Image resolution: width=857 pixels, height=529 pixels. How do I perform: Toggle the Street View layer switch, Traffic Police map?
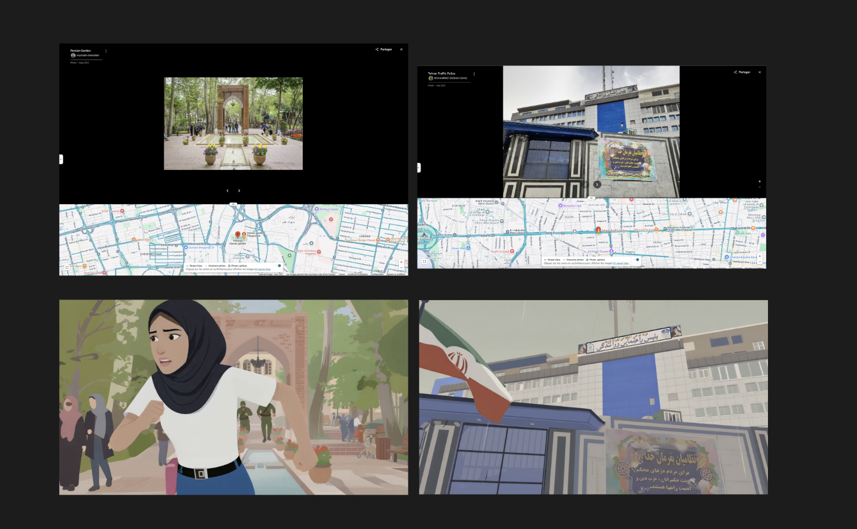pyautogui.click(x=638, y=260)
